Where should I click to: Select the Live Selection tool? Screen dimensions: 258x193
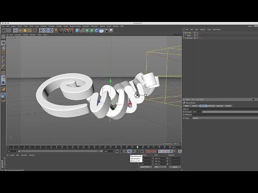(15, 31)
